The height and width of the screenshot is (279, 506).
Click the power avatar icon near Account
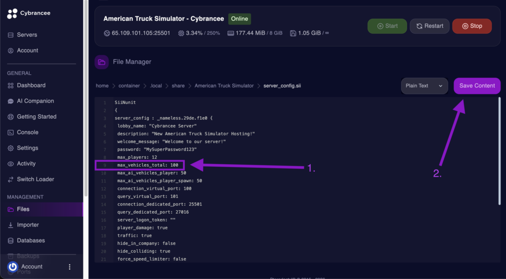pos(12,267)
